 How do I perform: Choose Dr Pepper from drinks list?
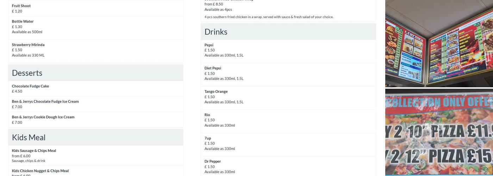288,166
